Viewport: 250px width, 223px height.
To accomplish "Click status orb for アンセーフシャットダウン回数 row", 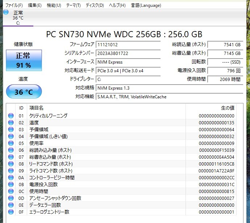I will (x=11, y=198).
